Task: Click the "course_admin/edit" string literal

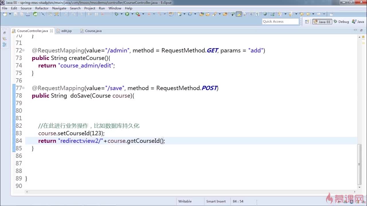Action: click(x=86, y=66)
